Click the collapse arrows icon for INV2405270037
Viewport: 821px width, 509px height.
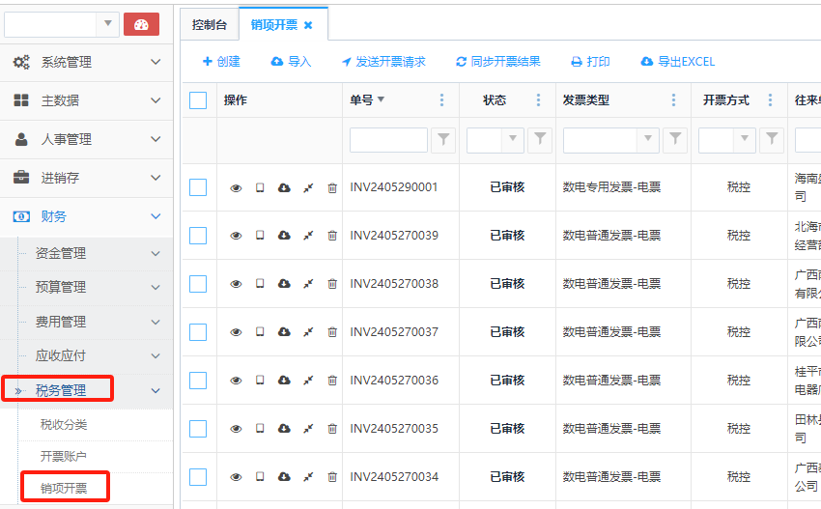click(308, 332)
